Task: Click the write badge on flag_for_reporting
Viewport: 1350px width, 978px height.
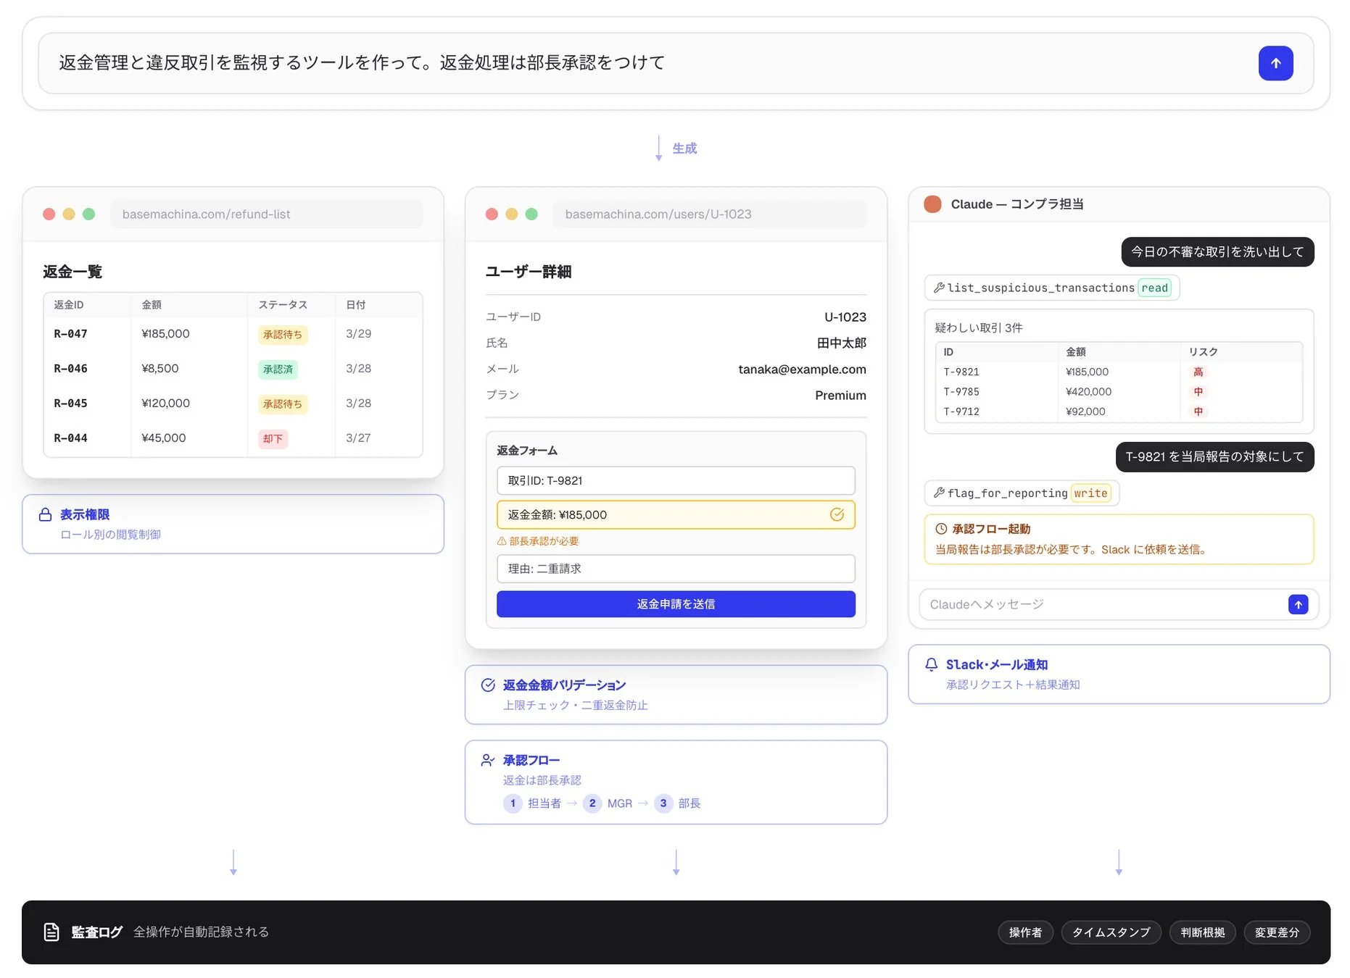Action: 1090,493
